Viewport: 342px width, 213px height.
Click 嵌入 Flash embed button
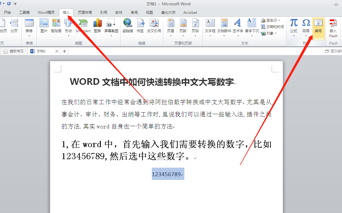point(333,28)
